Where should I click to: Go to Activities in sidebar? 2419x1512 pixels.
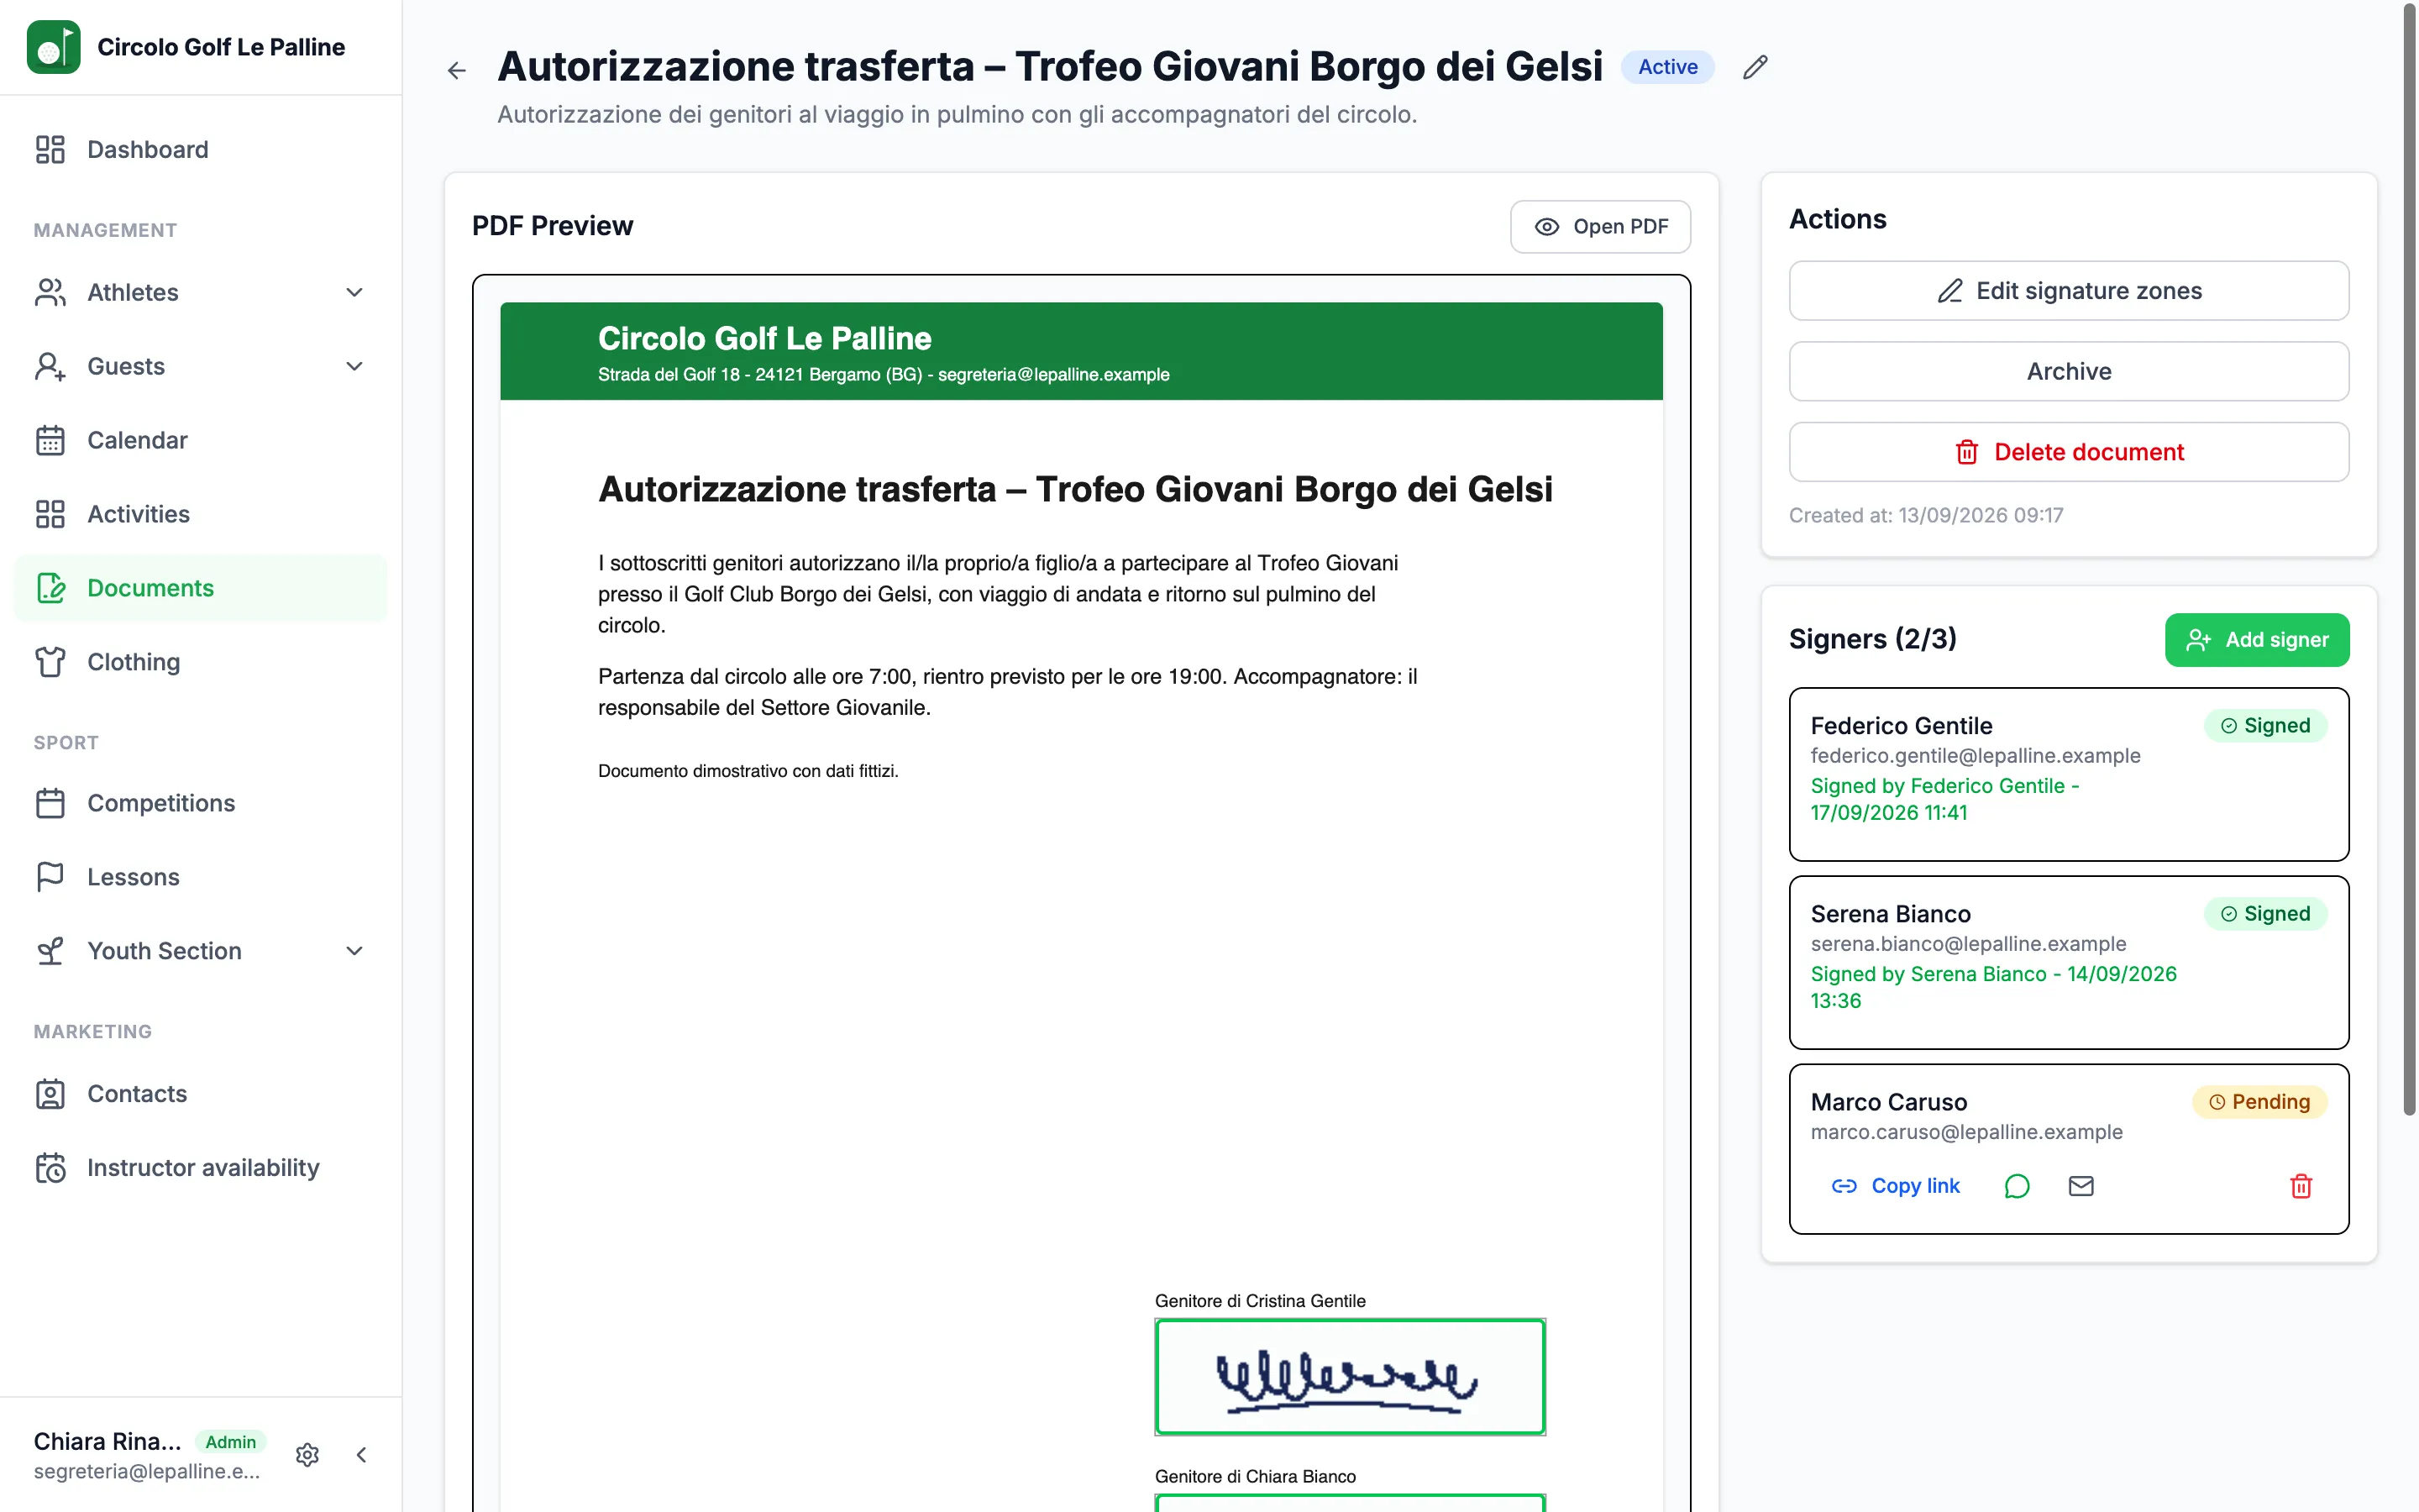[201, 514]
